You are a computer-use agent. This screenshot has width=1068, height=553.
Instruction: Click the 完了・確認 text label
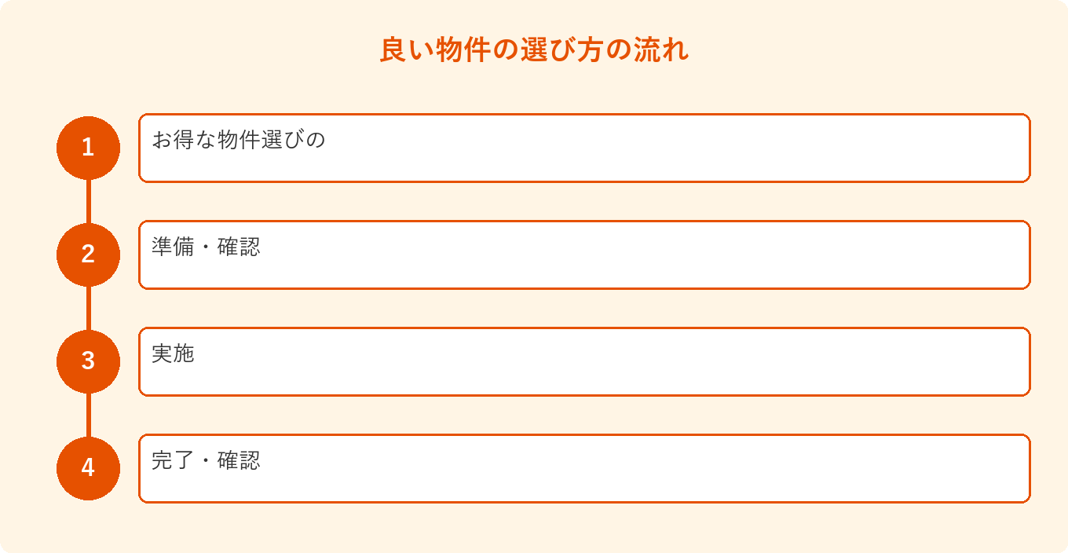point(206,460)
